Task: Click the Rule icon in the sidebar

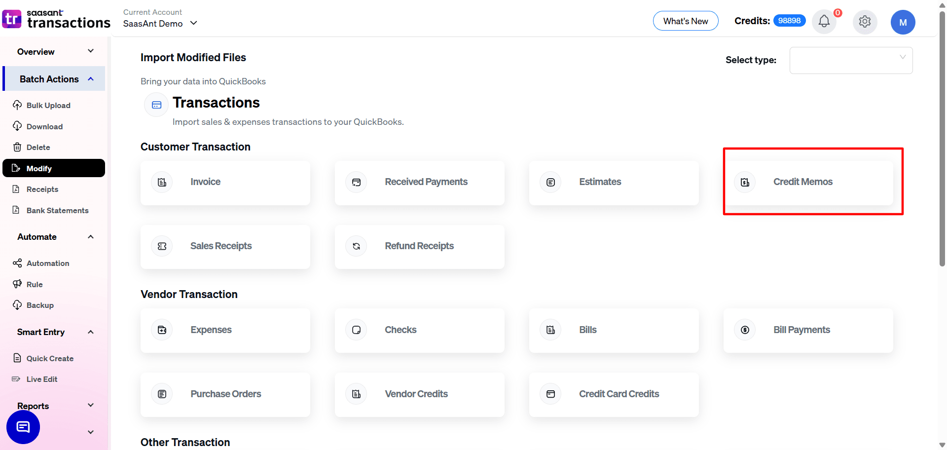Action: click(x=17, y=284)
